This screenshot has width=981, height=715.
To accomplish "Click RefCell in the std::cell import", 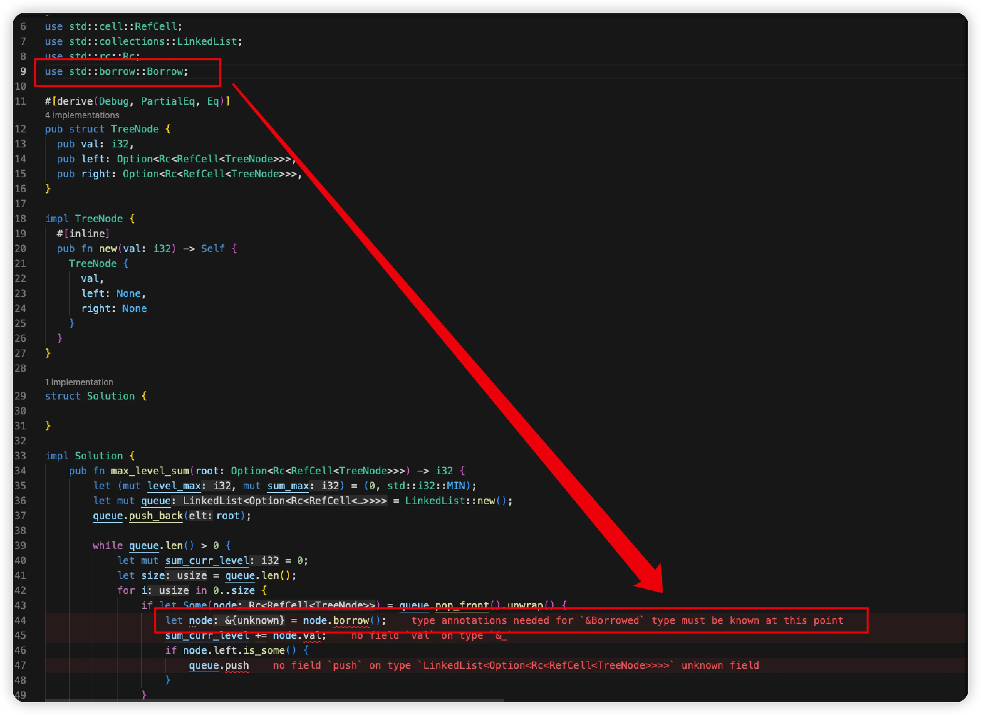I will pyautogui.click(x=155, y=26).
